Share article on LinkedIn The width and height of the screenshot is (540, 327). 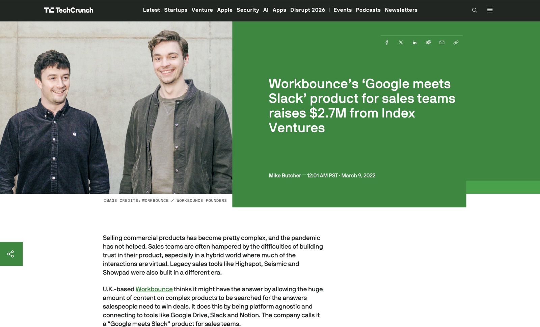414,43
